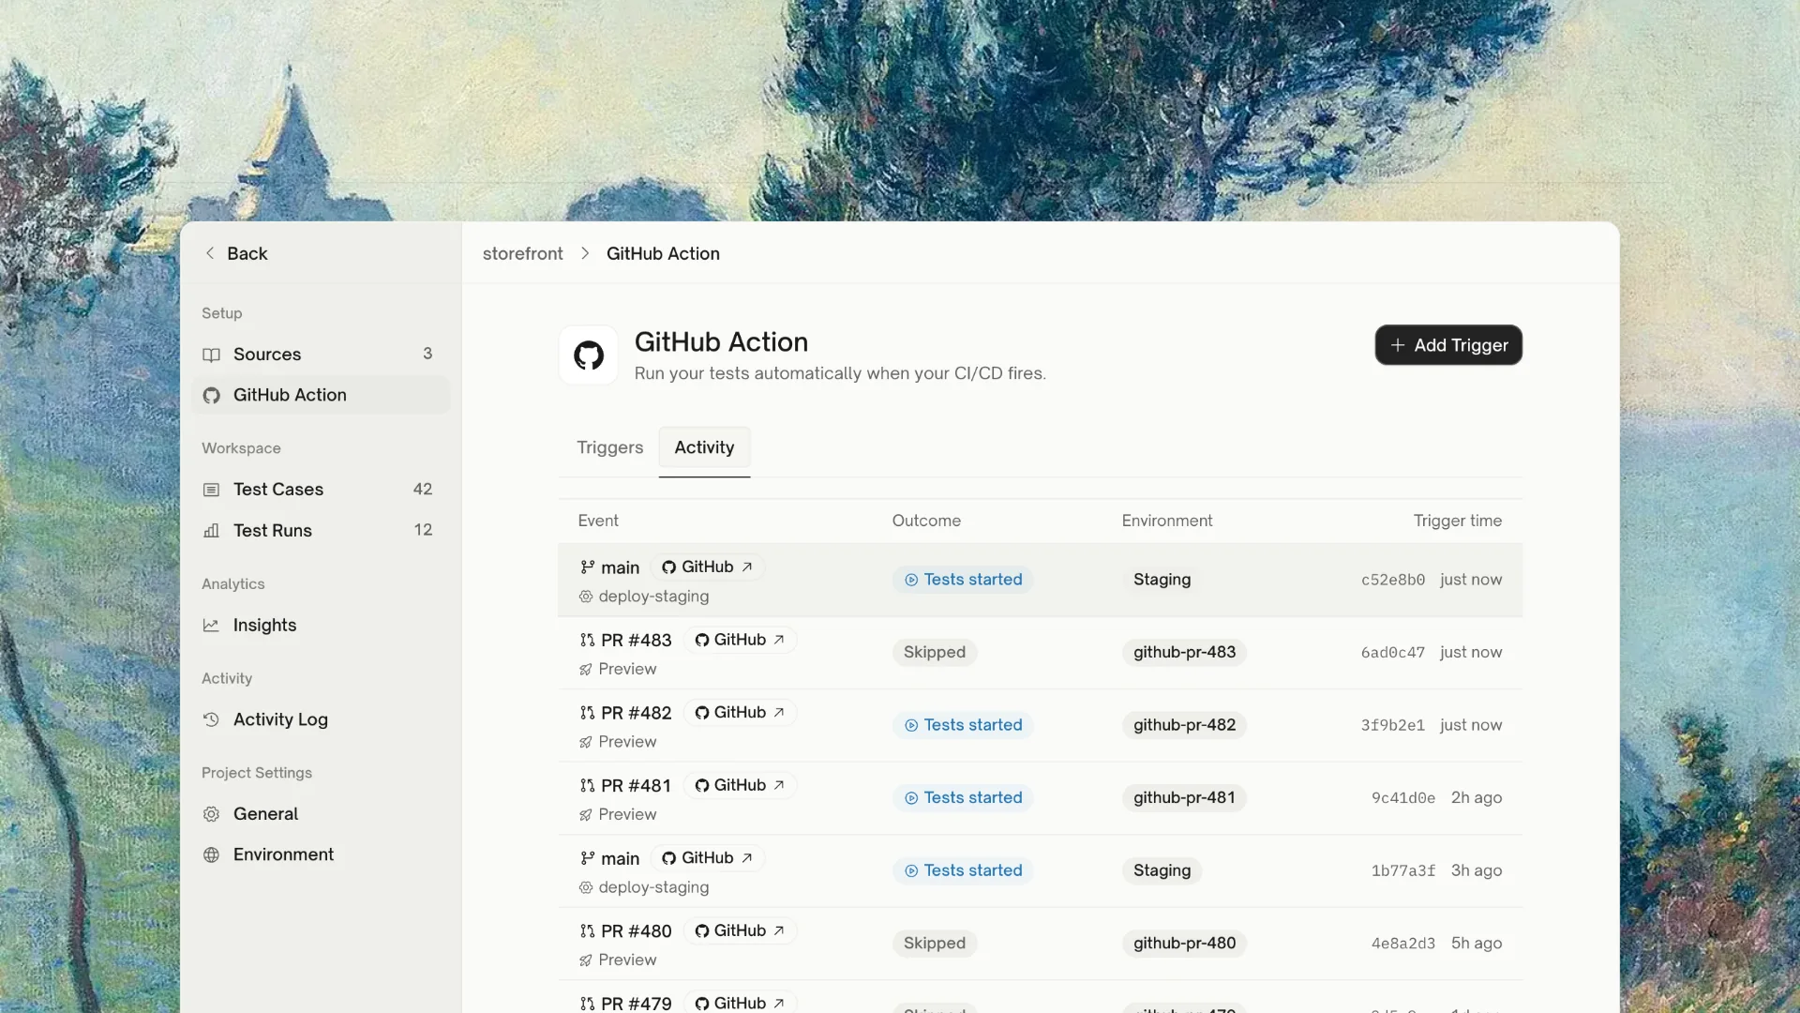Click the Test Runs bar chart icon

pos(212,531)
